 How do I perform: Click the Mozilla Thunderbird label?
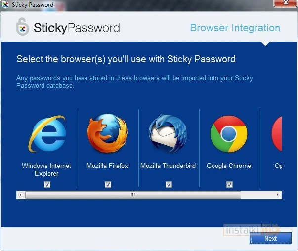(x=168, y=166)
